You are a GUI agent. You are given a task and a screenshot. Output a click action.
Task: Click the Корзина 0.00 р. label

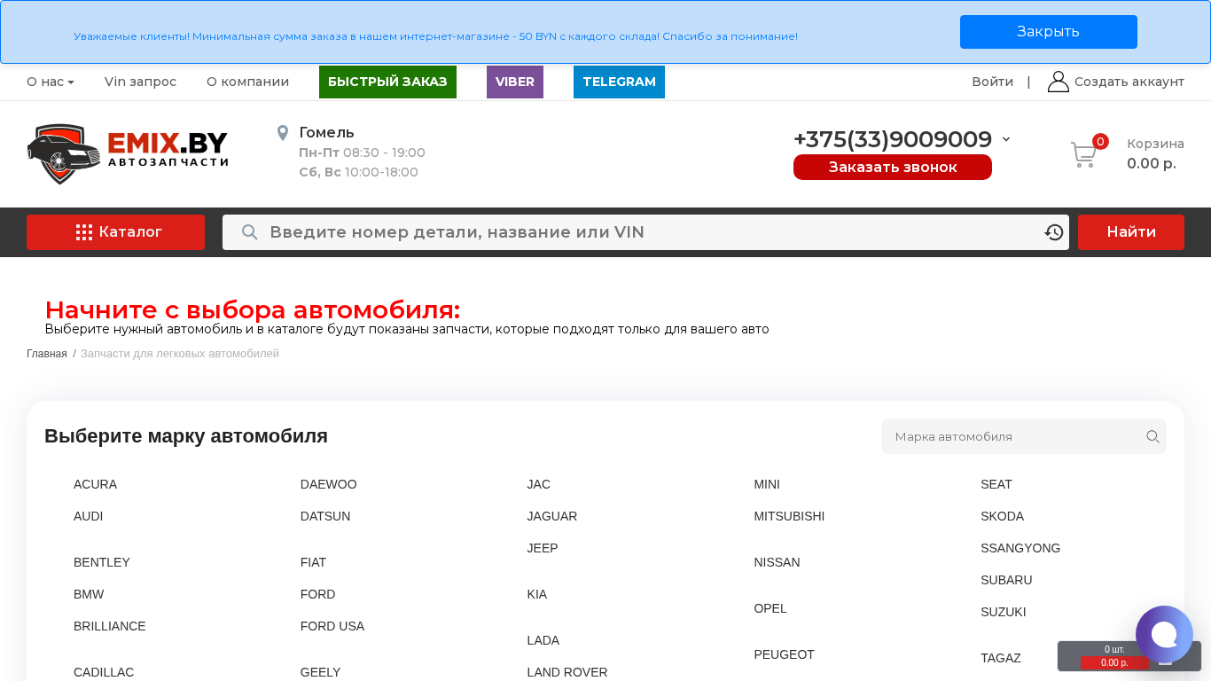click(1155, 154)
